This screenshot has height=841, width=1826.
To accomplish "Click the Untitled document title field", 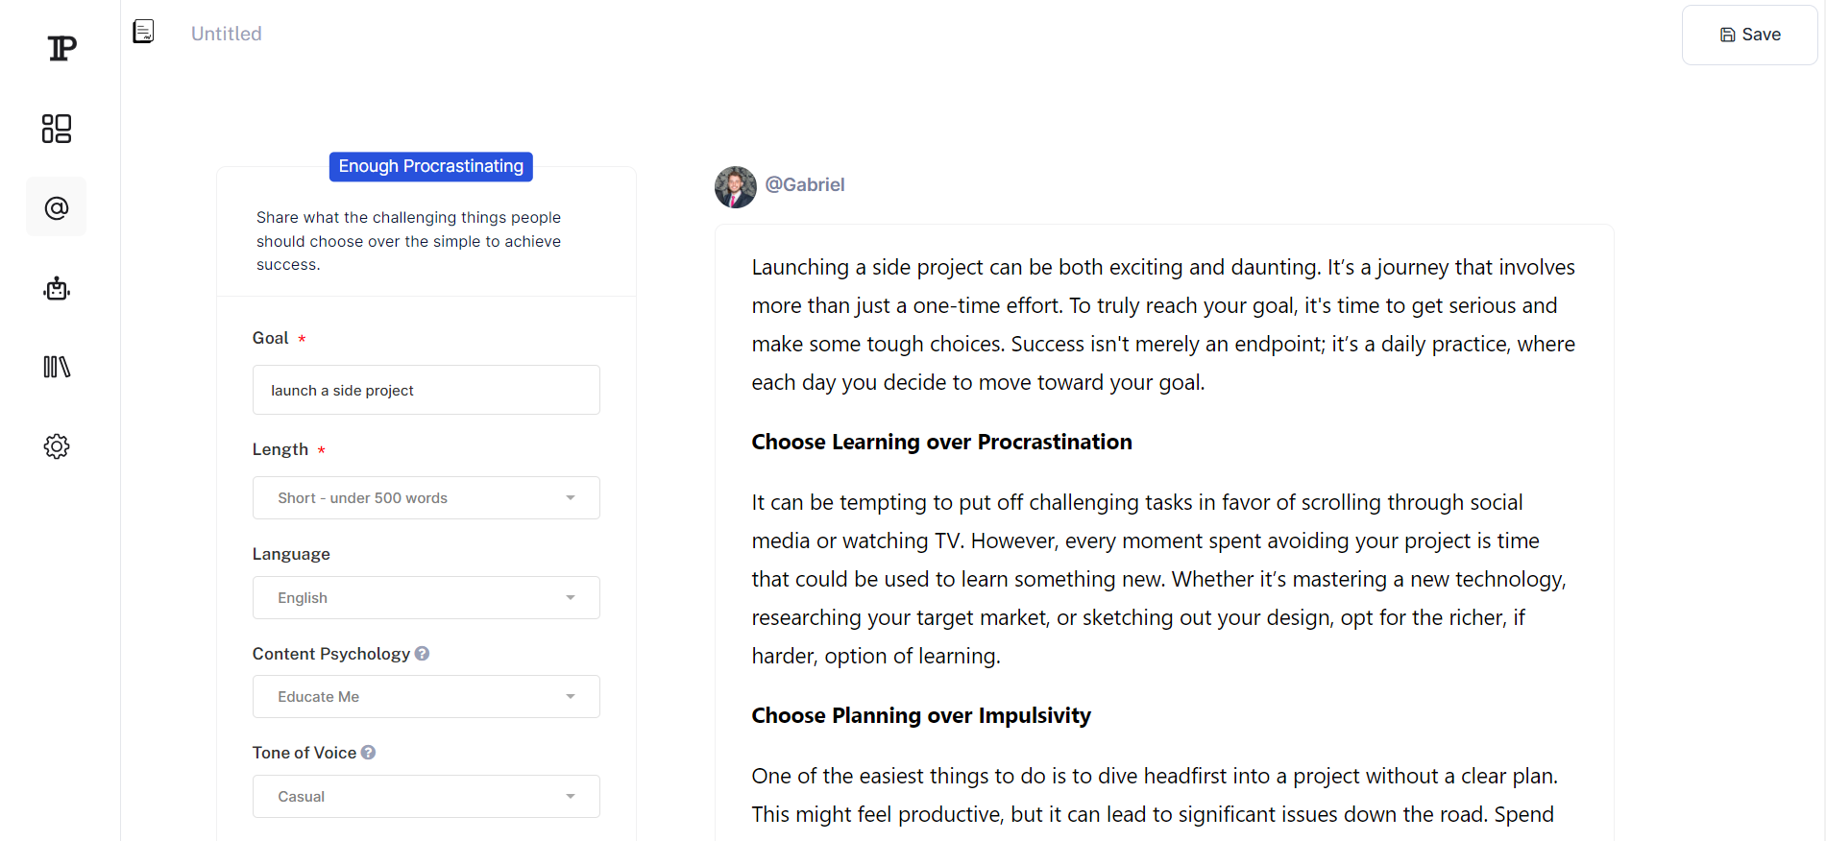I will 227,34.
